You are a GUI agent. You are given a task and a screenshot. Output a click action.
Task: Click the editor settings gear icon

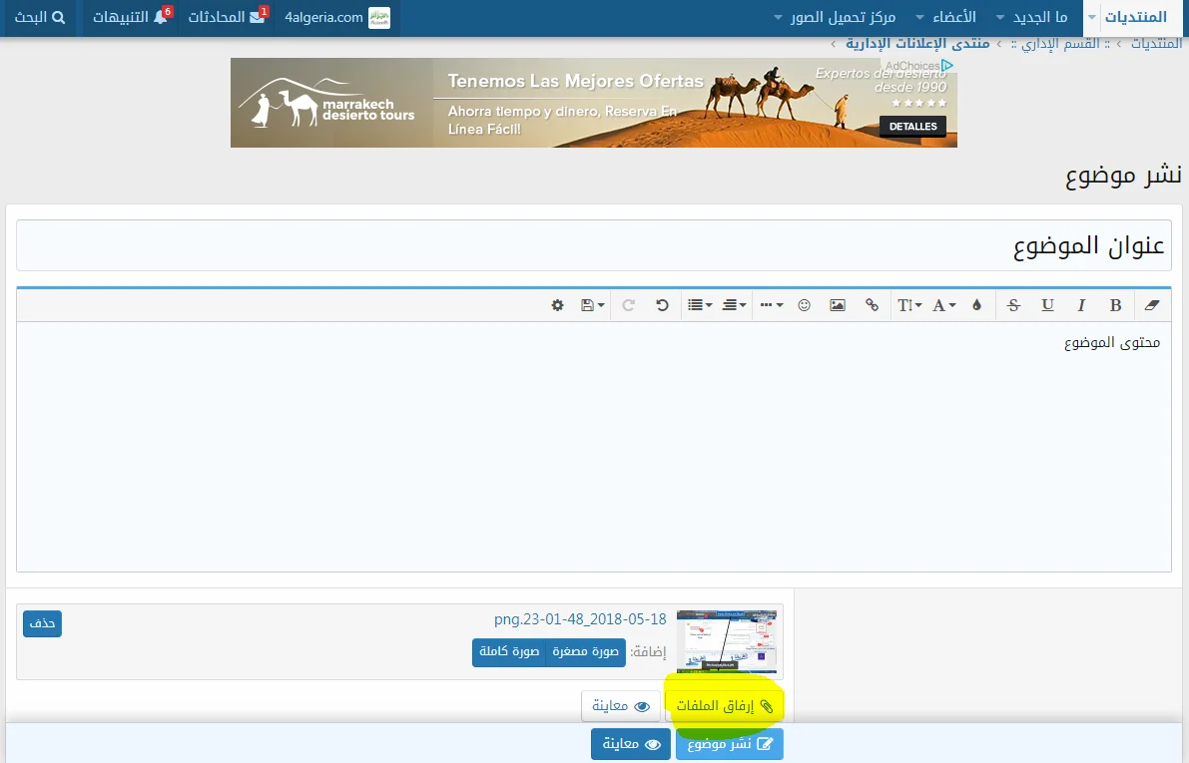(x=558, y=305)
